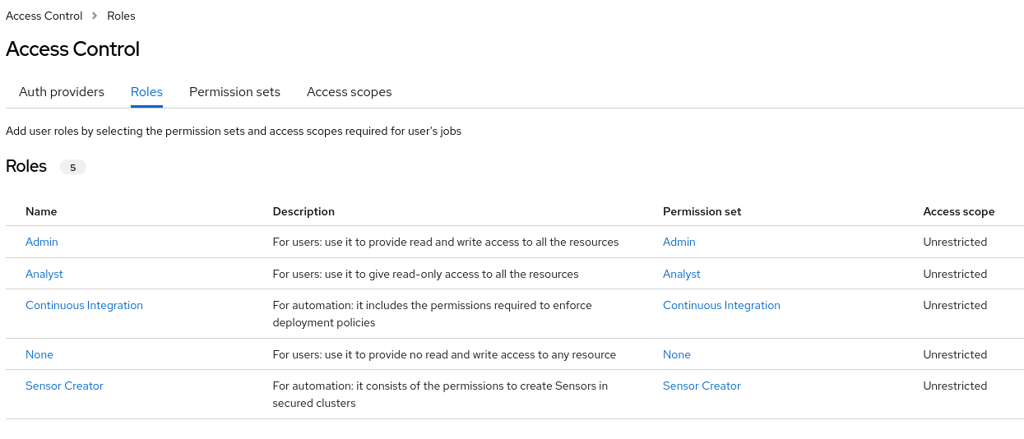
Task: Click the Access scope column header
Action: (958, 211)
